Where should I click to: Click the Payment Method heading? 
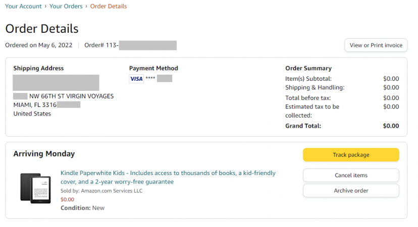pyautogui.click(x=153, y=68)
